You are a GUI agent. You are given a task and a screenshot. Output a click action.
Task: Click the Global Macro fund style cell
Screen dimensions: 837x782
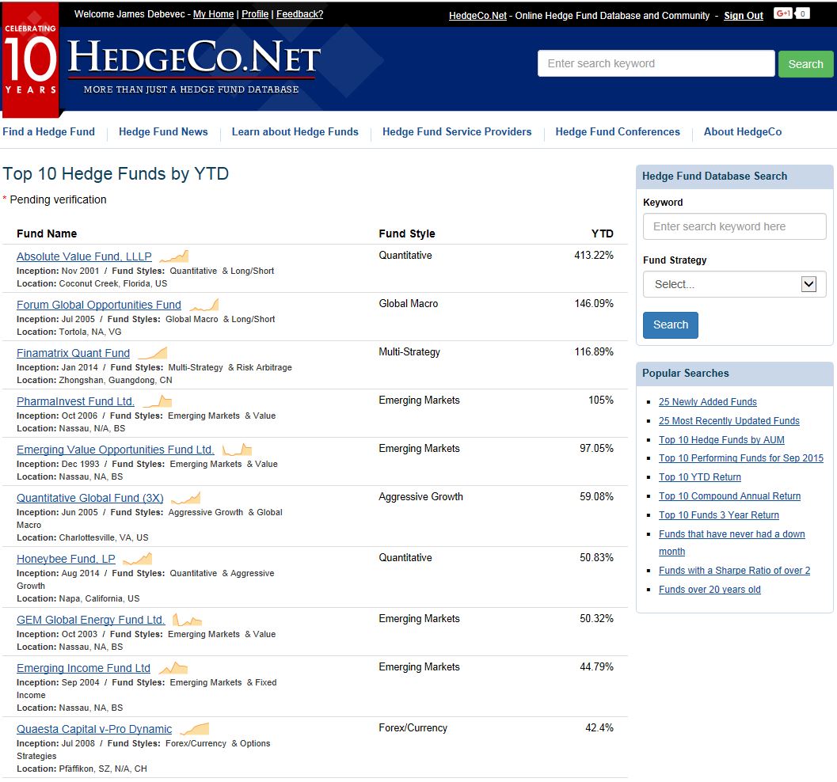tap(408, 303)
